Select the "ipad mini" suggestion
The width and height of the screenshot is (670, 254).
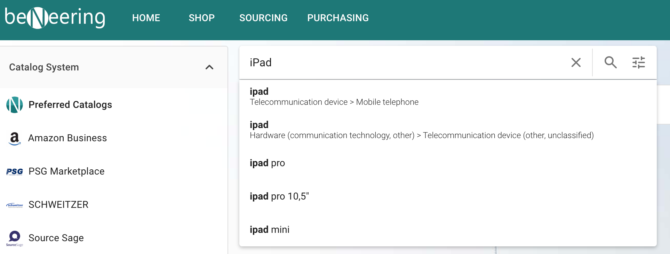[270, 230]
